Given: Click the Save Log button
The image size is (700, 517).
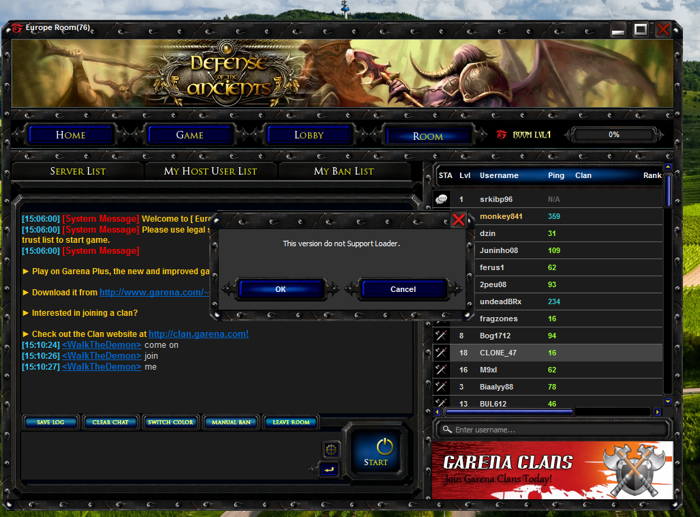Looking at the screenshot, I should [x=50, y=422].
